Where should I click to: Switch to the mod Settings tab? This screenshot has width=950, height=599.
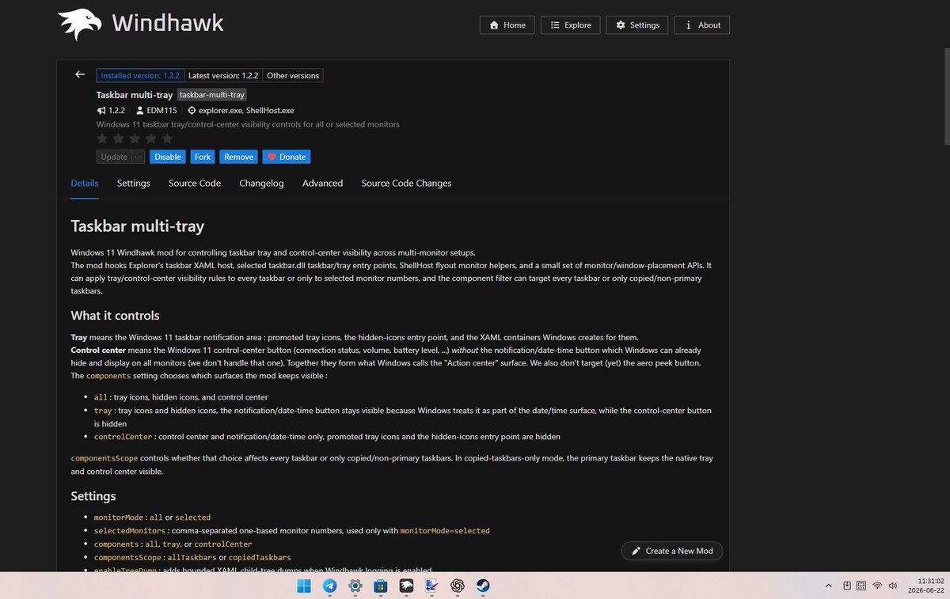(x=134, y=183)
